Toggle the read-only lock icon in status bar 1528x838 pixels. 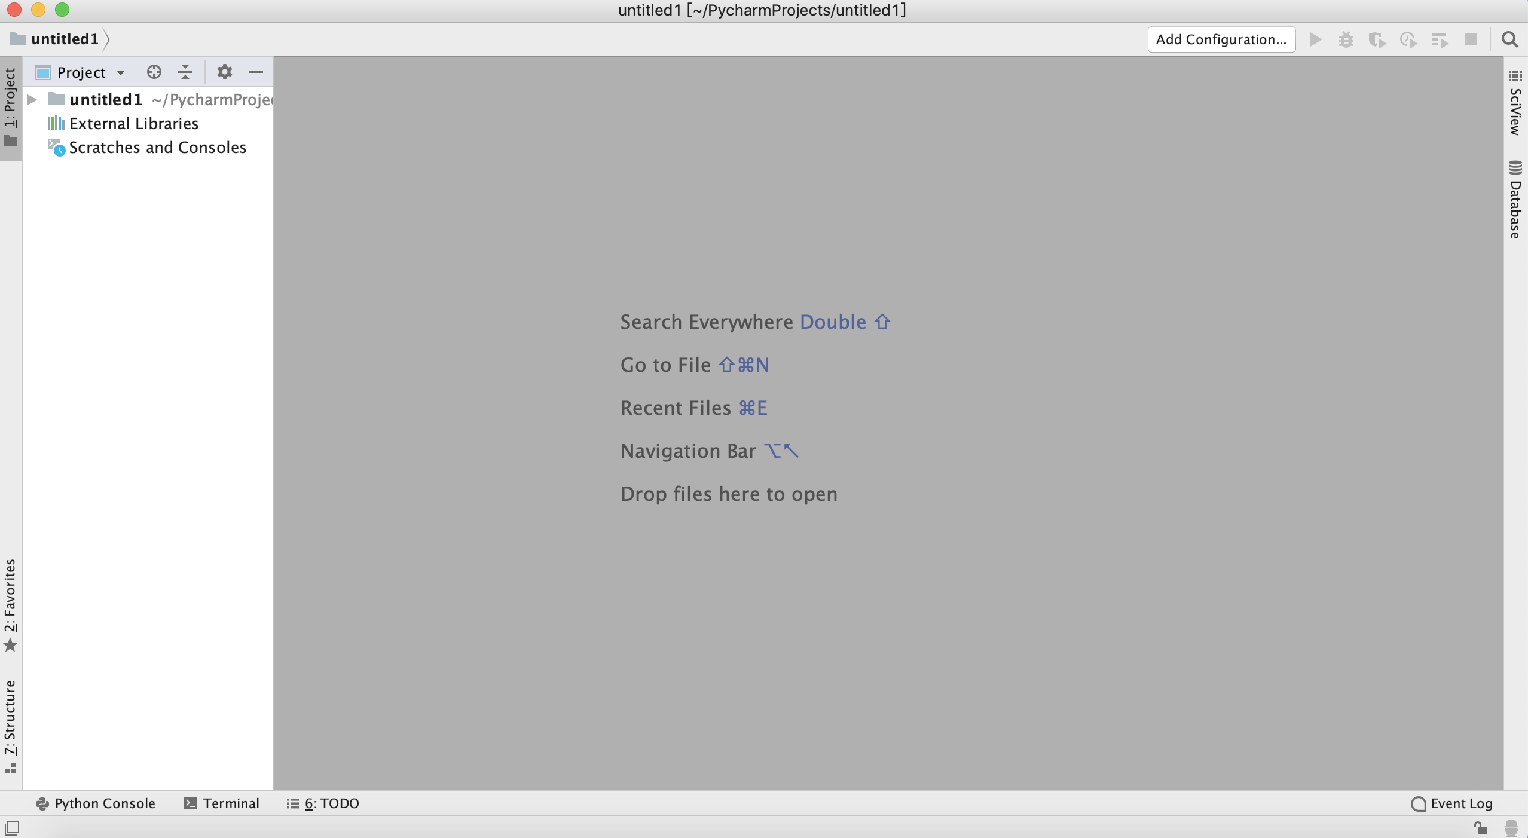click(x=1480, y=828)
